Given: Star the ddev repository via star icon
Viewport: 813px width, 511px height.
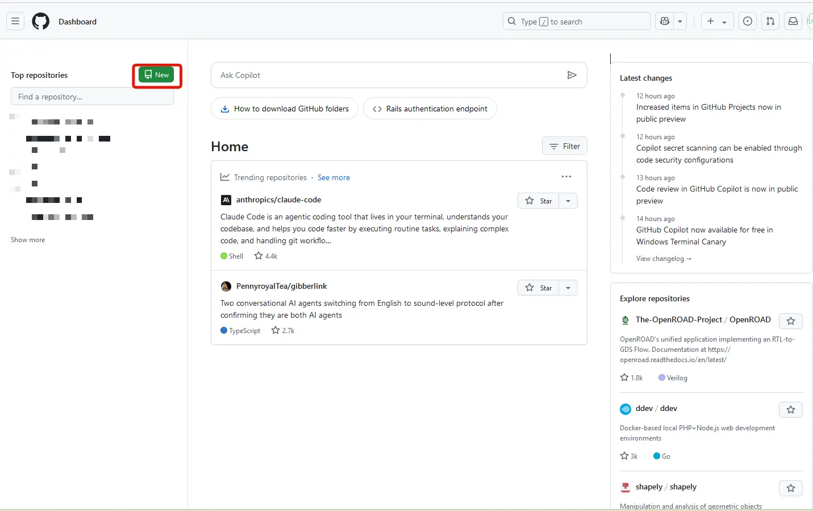Looking at the screenshot, I should click(x=791, y=410).
